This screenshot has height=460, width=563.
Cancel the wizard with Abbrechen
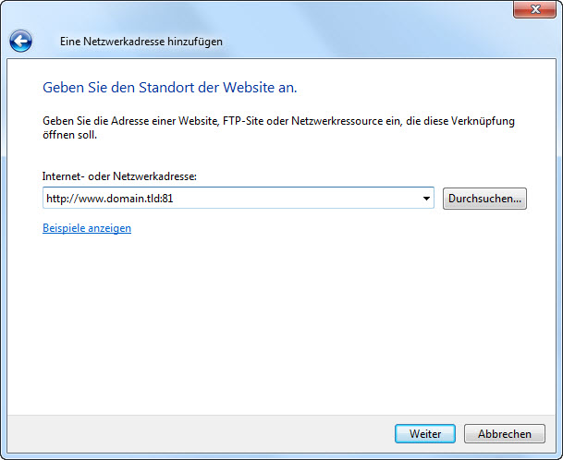(x=505, y=433)
